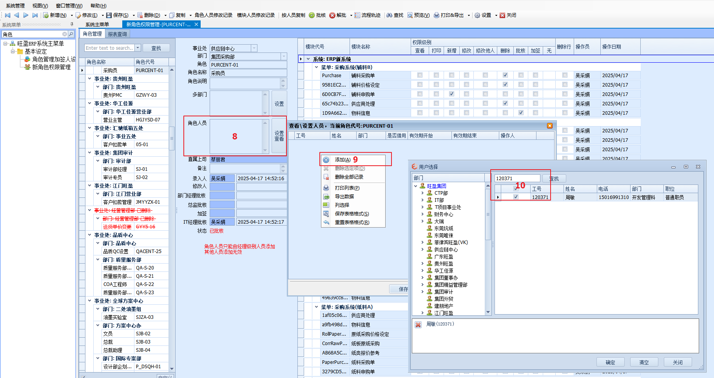Toggle select-all checkbox in user list header
Viewport: 714px width, 378px height.
point(516,188)
